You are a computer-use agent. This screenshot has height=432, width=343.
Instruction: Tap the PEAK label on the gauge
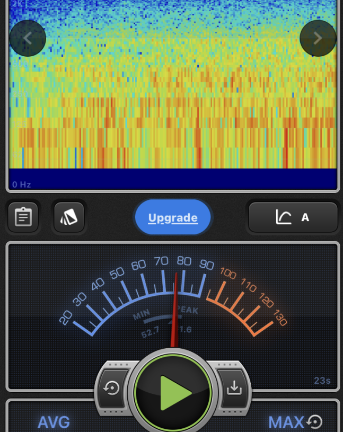click(187, 310)
